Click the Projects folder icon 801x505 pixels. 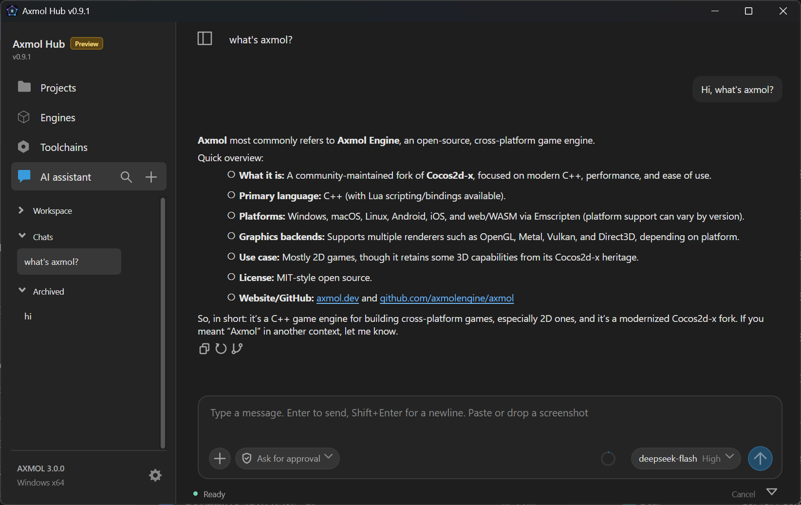24,87
